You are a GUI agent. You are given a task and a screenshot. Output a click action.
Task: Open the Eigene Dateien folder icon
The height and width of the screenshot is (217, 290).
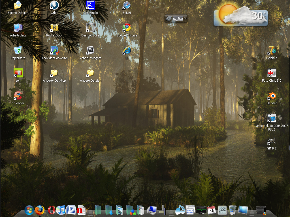[x=18, y=5]
